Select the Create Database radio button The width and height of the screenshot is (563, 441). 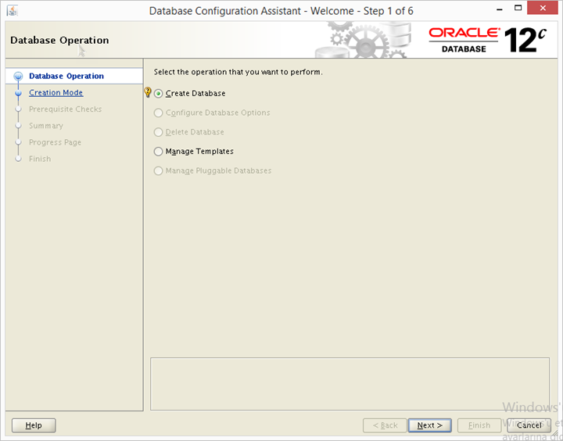[158, 94]
